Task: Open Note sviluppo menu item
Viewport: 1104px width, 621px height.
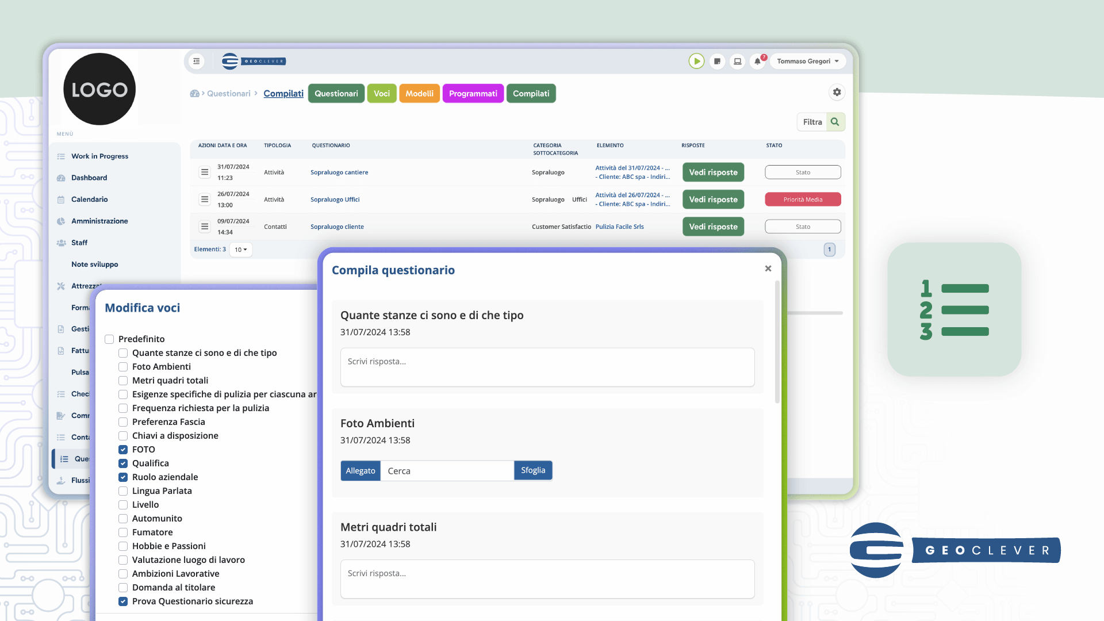Action: 94,264
